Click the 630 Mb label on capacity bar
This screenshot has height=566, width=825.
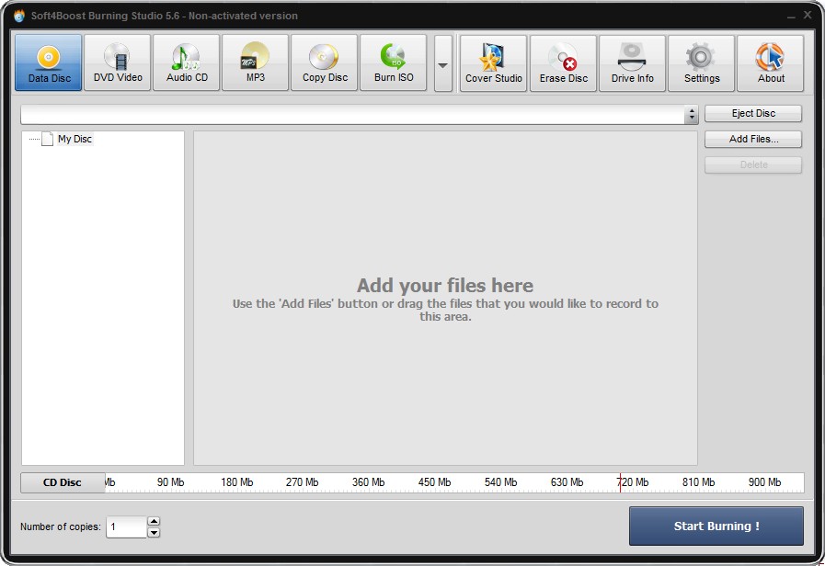pyautogui.click(x=567, y=481)
